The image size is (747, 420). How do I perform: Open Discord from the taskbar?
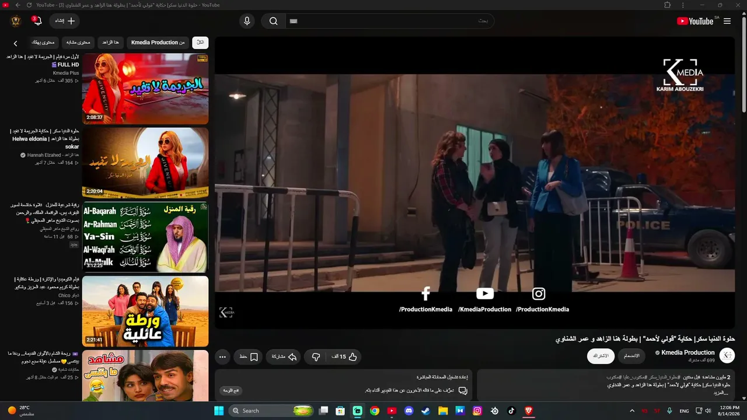[409, 411]
